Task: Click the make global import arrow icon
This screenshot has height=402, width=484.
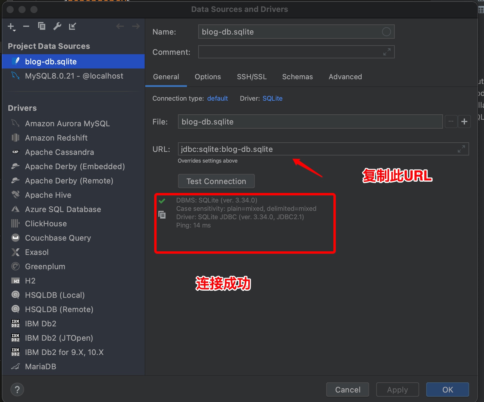Action: click(x=72, y=27)
